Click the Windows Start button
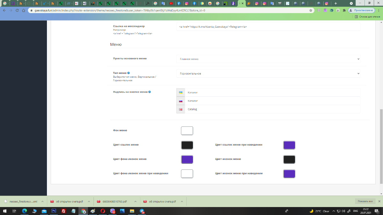The height and width of the screenshot is (215, 383). (x=5, y=211)
